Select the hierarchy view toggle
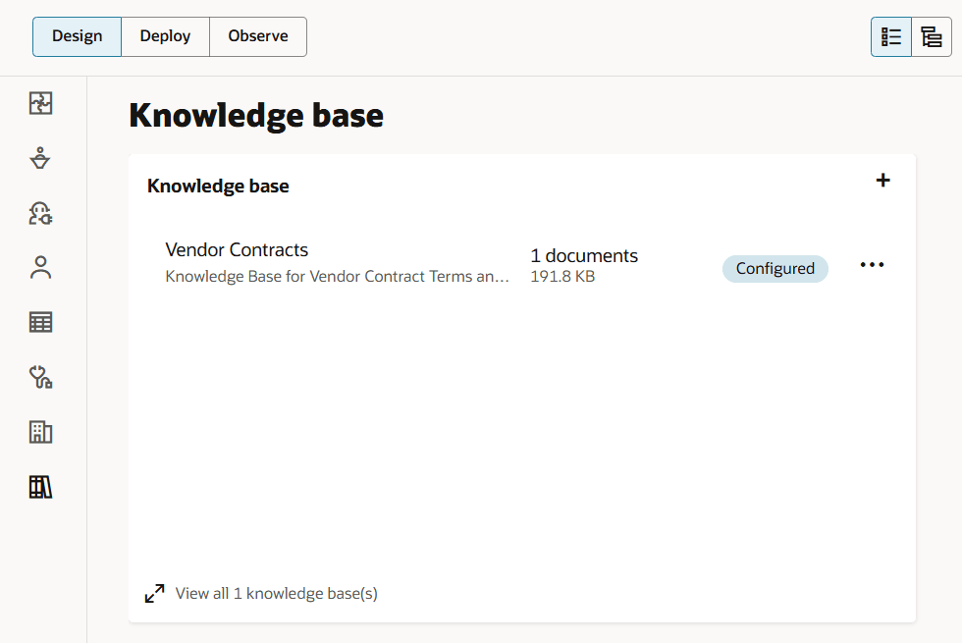The image size is (962, 643). (932, 37)
